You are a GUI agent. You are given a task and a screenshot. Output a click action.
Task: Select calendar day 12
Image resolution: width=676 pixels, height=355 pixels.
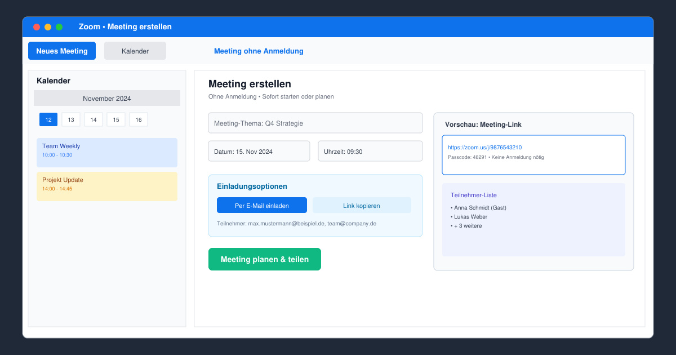pyautogui.click(x=48, y=119)
